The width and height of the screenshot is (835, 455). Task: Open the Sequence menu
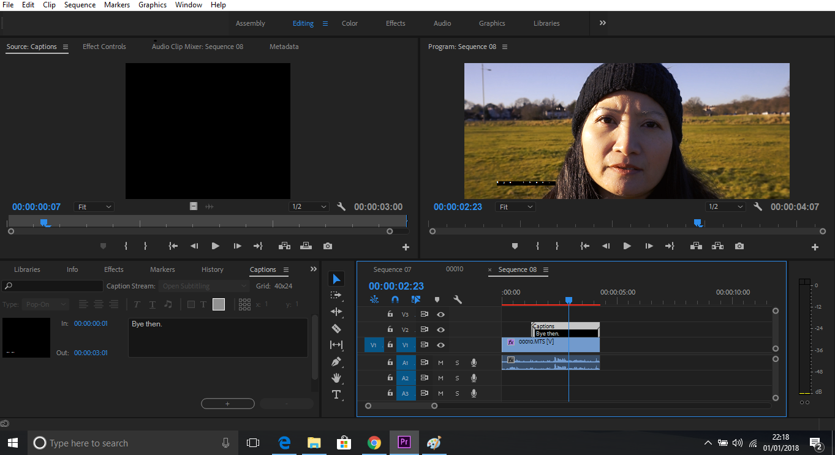[80, 5]
